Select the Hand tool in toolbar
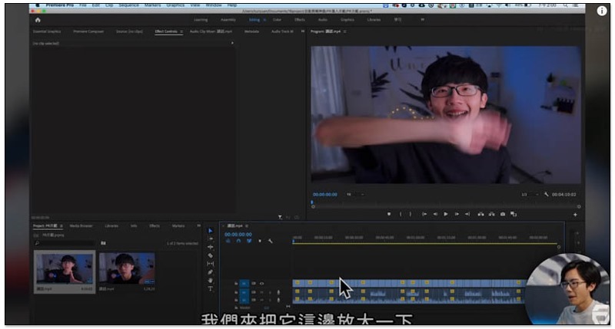615x329 pixels. point(210,281)
